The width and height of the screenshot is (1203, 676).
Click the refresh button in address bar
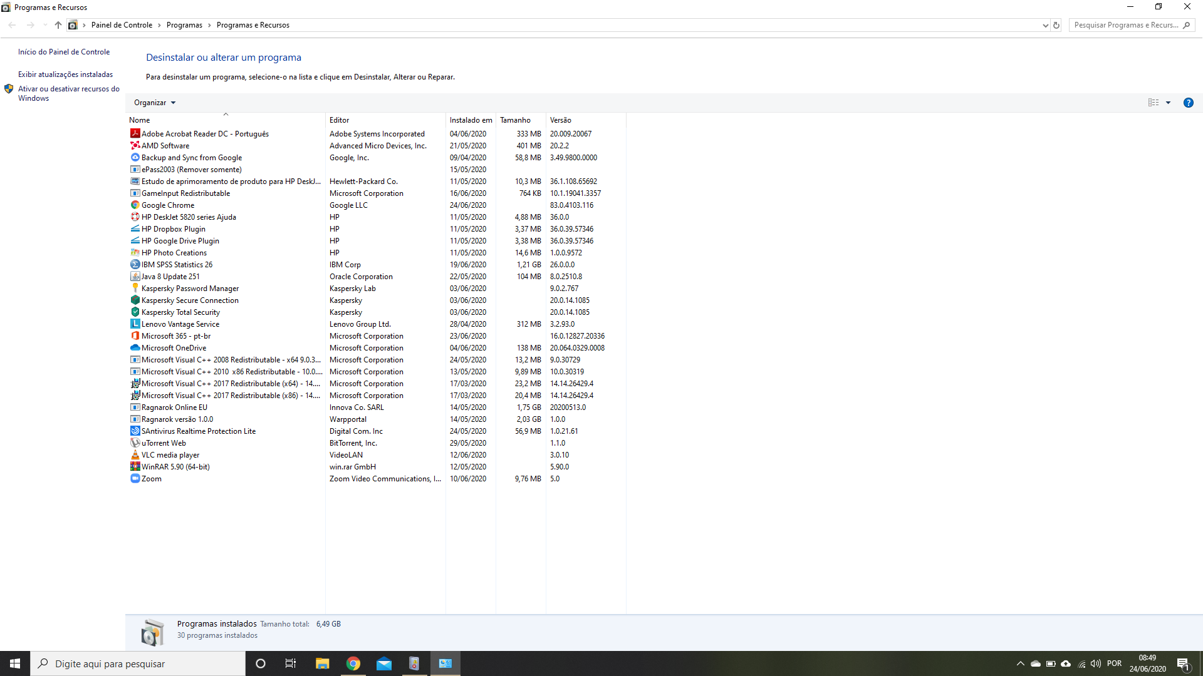tap(1056, 25)
